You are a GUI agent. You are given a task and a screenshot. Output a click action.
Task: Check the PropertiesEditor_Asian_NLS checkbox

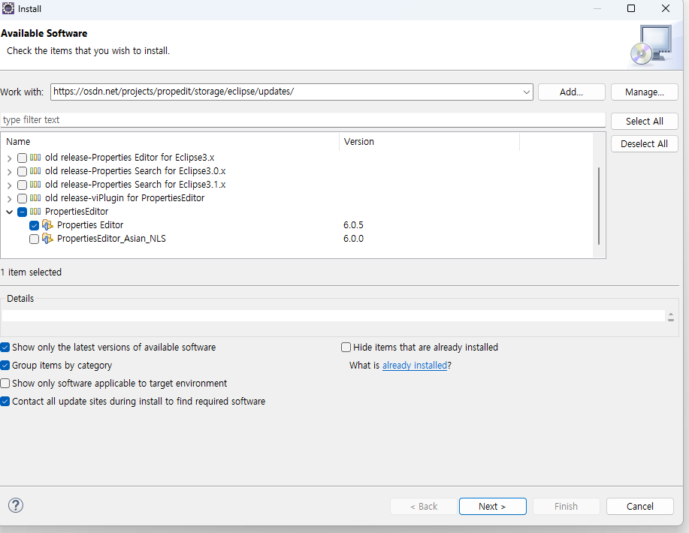tap(35, 239)
